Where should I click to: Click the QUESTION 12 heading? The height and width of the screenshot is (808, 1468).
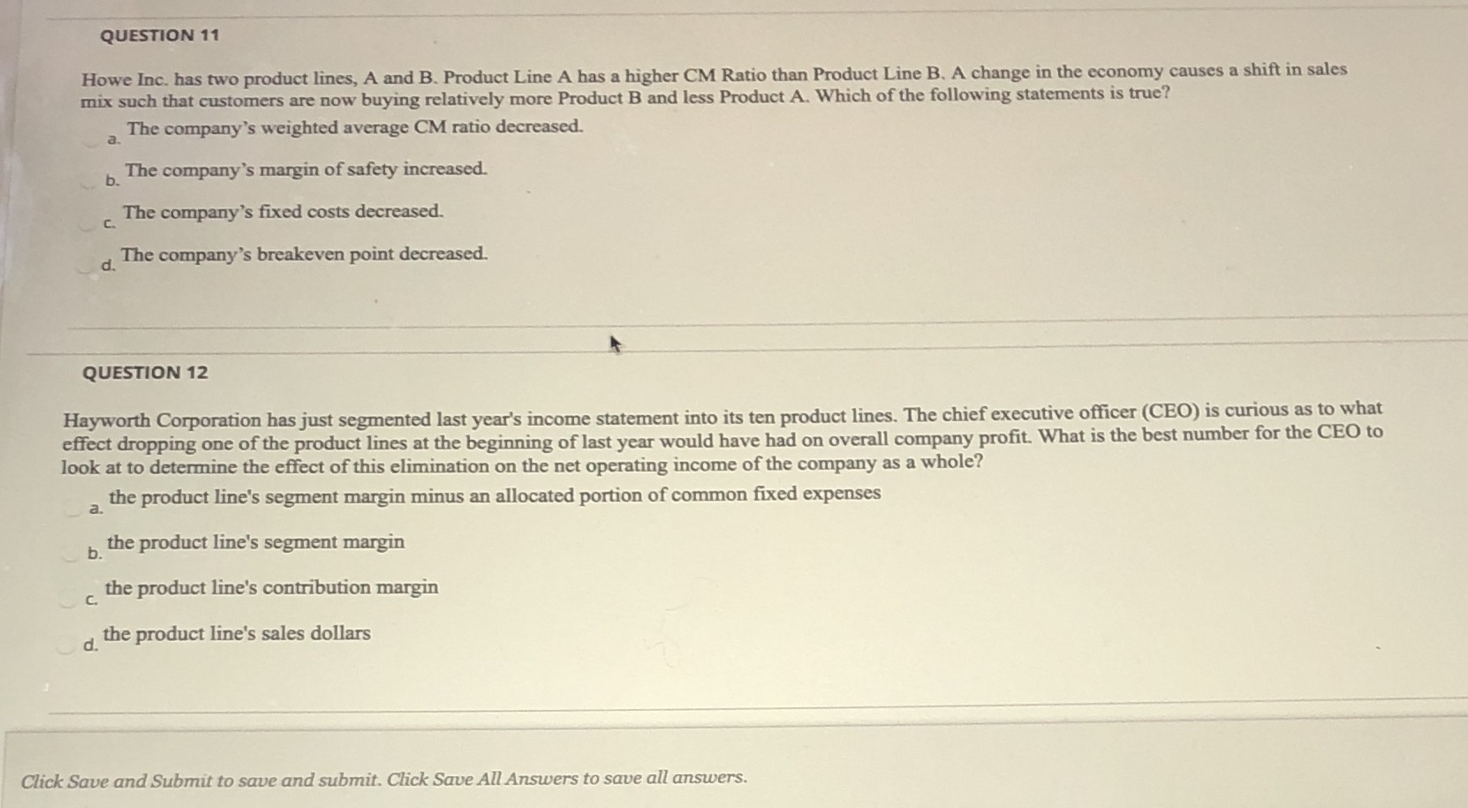[x=145, y=373]
